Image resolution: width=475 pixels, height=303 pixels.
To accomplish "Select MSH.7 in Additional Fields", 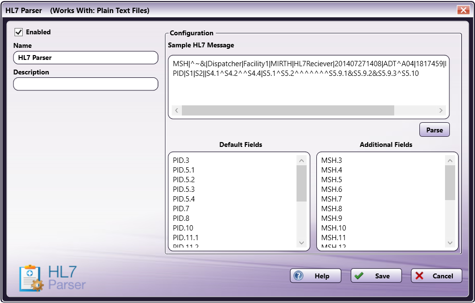I will 331,199.
